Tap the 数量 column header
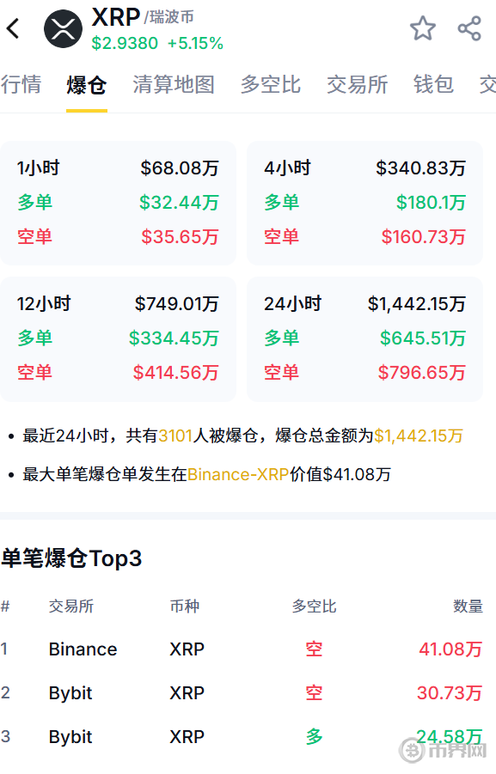The width and height of the screenshot is (496, 774). click(468, 606)
